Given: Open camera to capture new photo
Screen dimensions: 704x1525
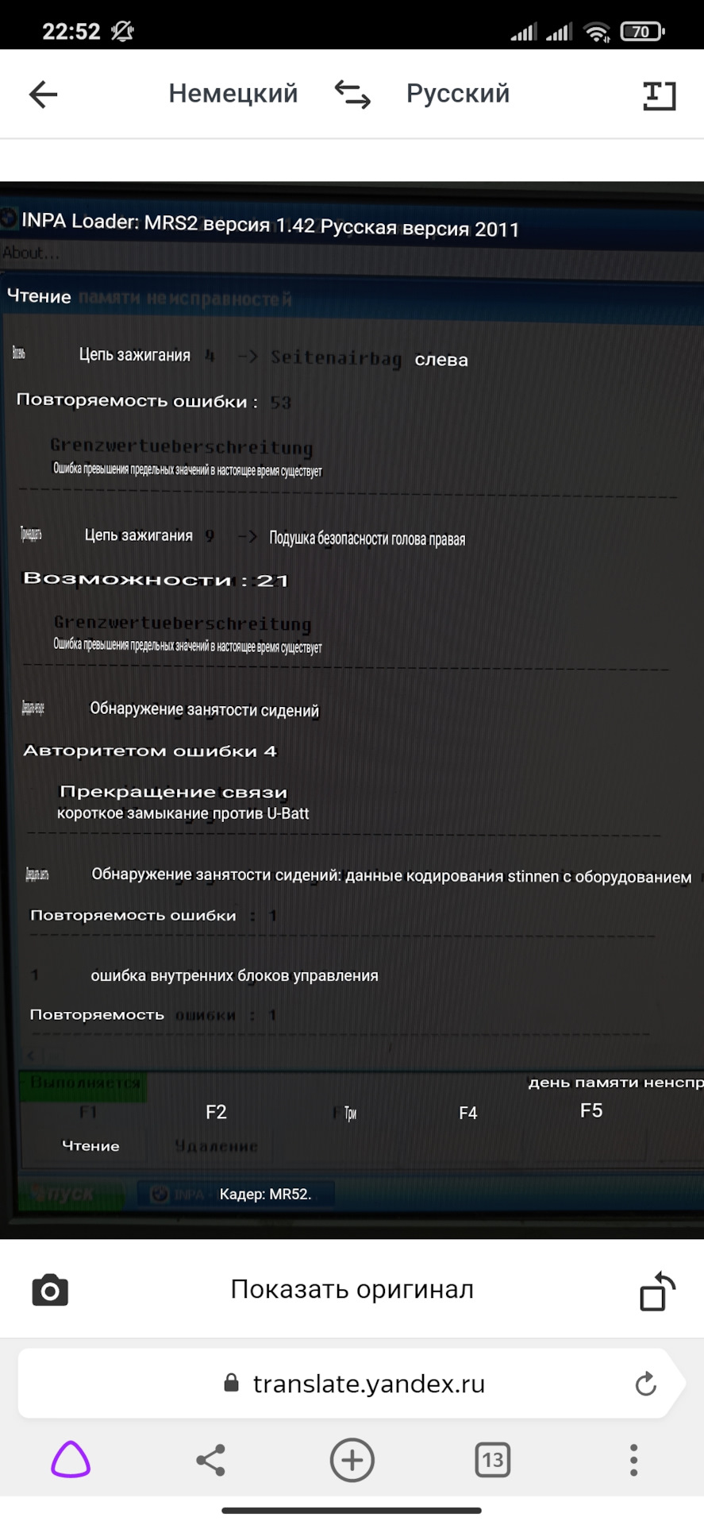Looking at the screenshot, I should 50,1290.
